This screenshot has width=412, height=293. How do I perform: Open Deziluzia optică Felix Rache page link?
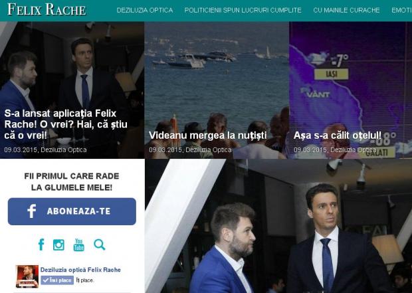pyautogui.click(x=80, y=270)
